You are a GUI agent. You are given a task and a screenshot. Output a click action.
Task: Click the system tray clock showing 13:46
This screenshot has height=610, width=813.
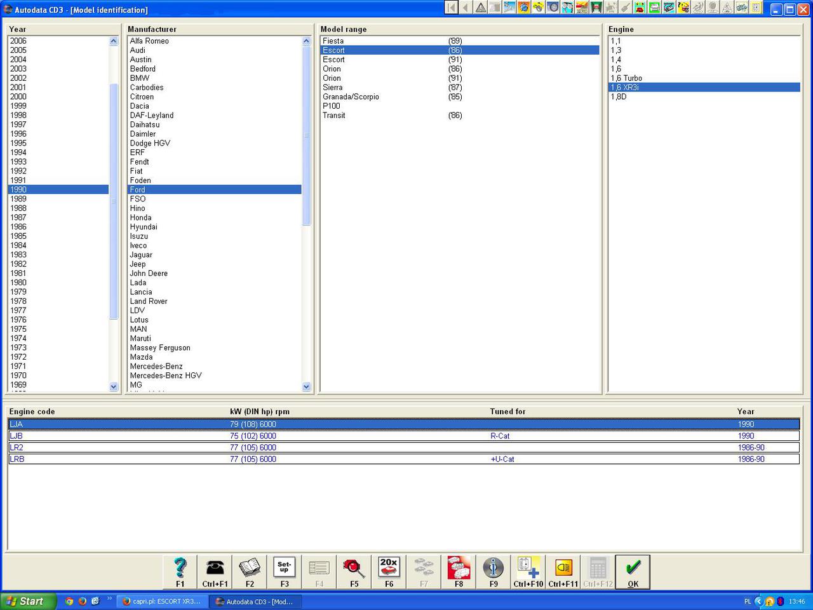(x=797, y=601)
